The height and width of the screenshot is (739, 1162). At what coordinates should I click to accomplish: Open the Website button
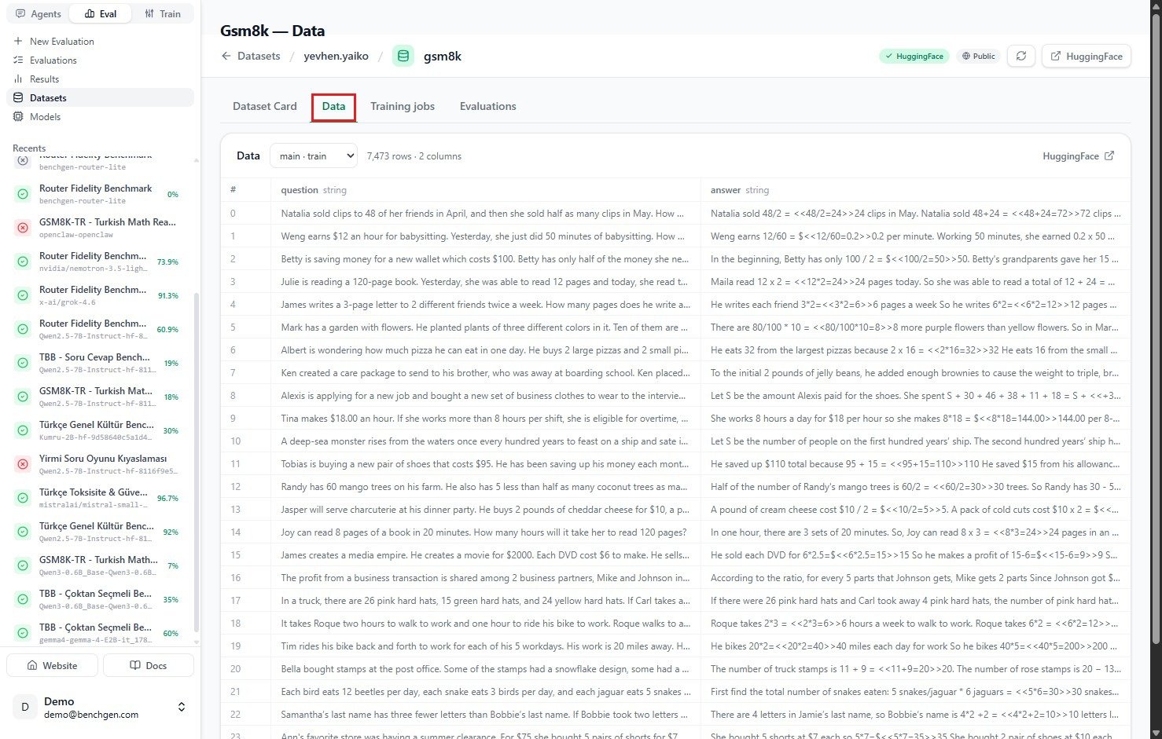[53, 665]
